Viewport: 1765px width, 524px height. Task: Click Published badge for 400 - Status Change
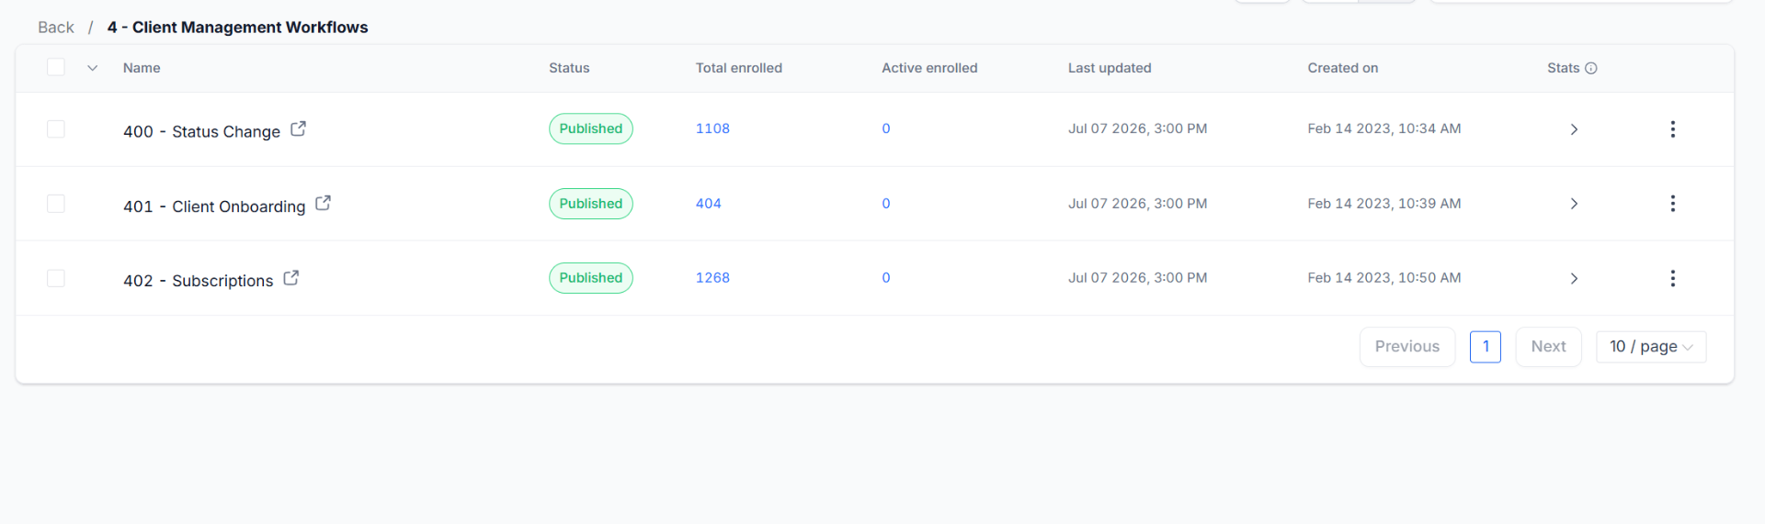pyautogui.click(x=591, y=128)
